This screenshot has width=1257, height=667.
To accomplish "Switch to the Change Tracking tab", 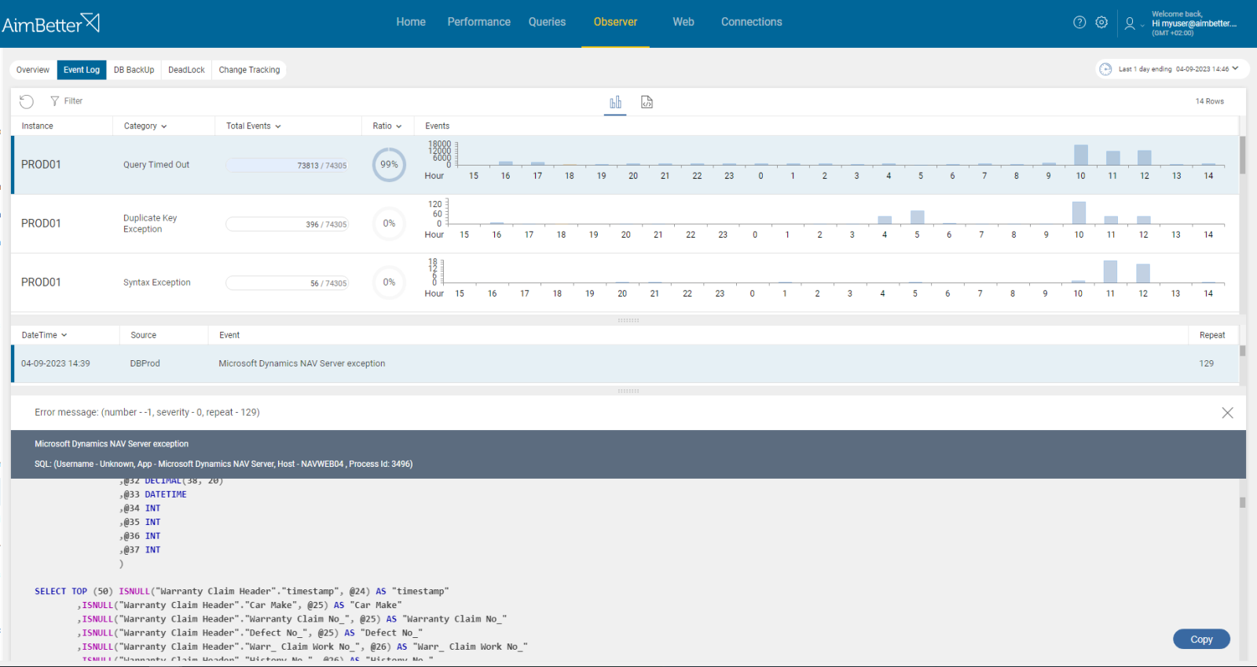I will (249, 70).
